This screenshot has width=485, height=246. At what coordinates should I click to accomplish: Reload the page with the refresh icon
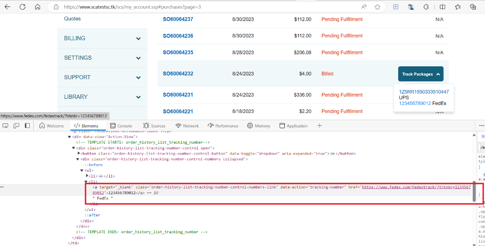pos(22,7)
